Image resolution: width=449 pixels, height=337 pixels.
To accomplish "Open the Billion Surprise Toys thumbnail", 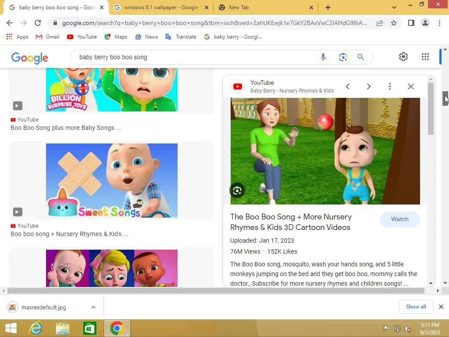I will (112, 90).
